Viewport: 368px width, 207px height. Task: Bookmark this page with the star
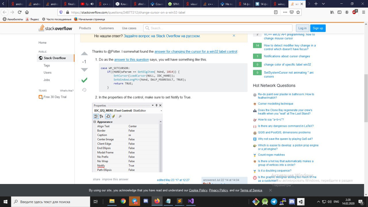coord(298,12)
